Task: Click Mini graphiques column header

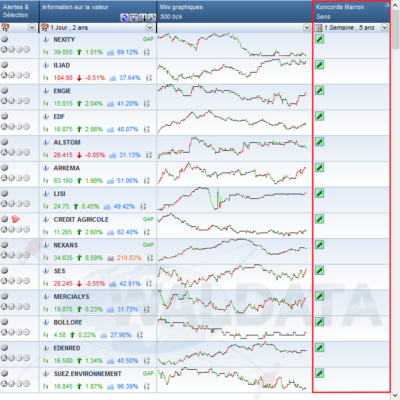Action: point(234,11)
